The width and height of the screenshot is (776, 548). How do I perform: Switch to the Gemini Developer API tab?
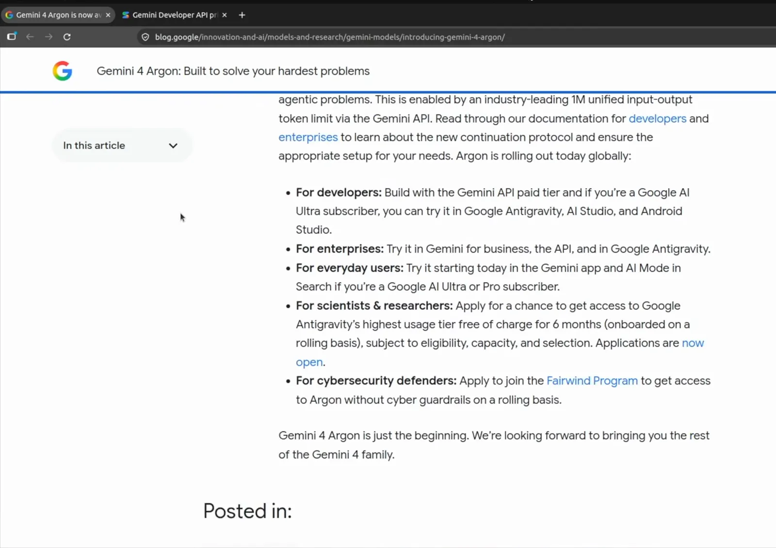175,15
